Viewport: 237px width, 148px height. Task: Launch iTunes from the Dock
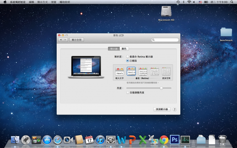pos(100,140)
